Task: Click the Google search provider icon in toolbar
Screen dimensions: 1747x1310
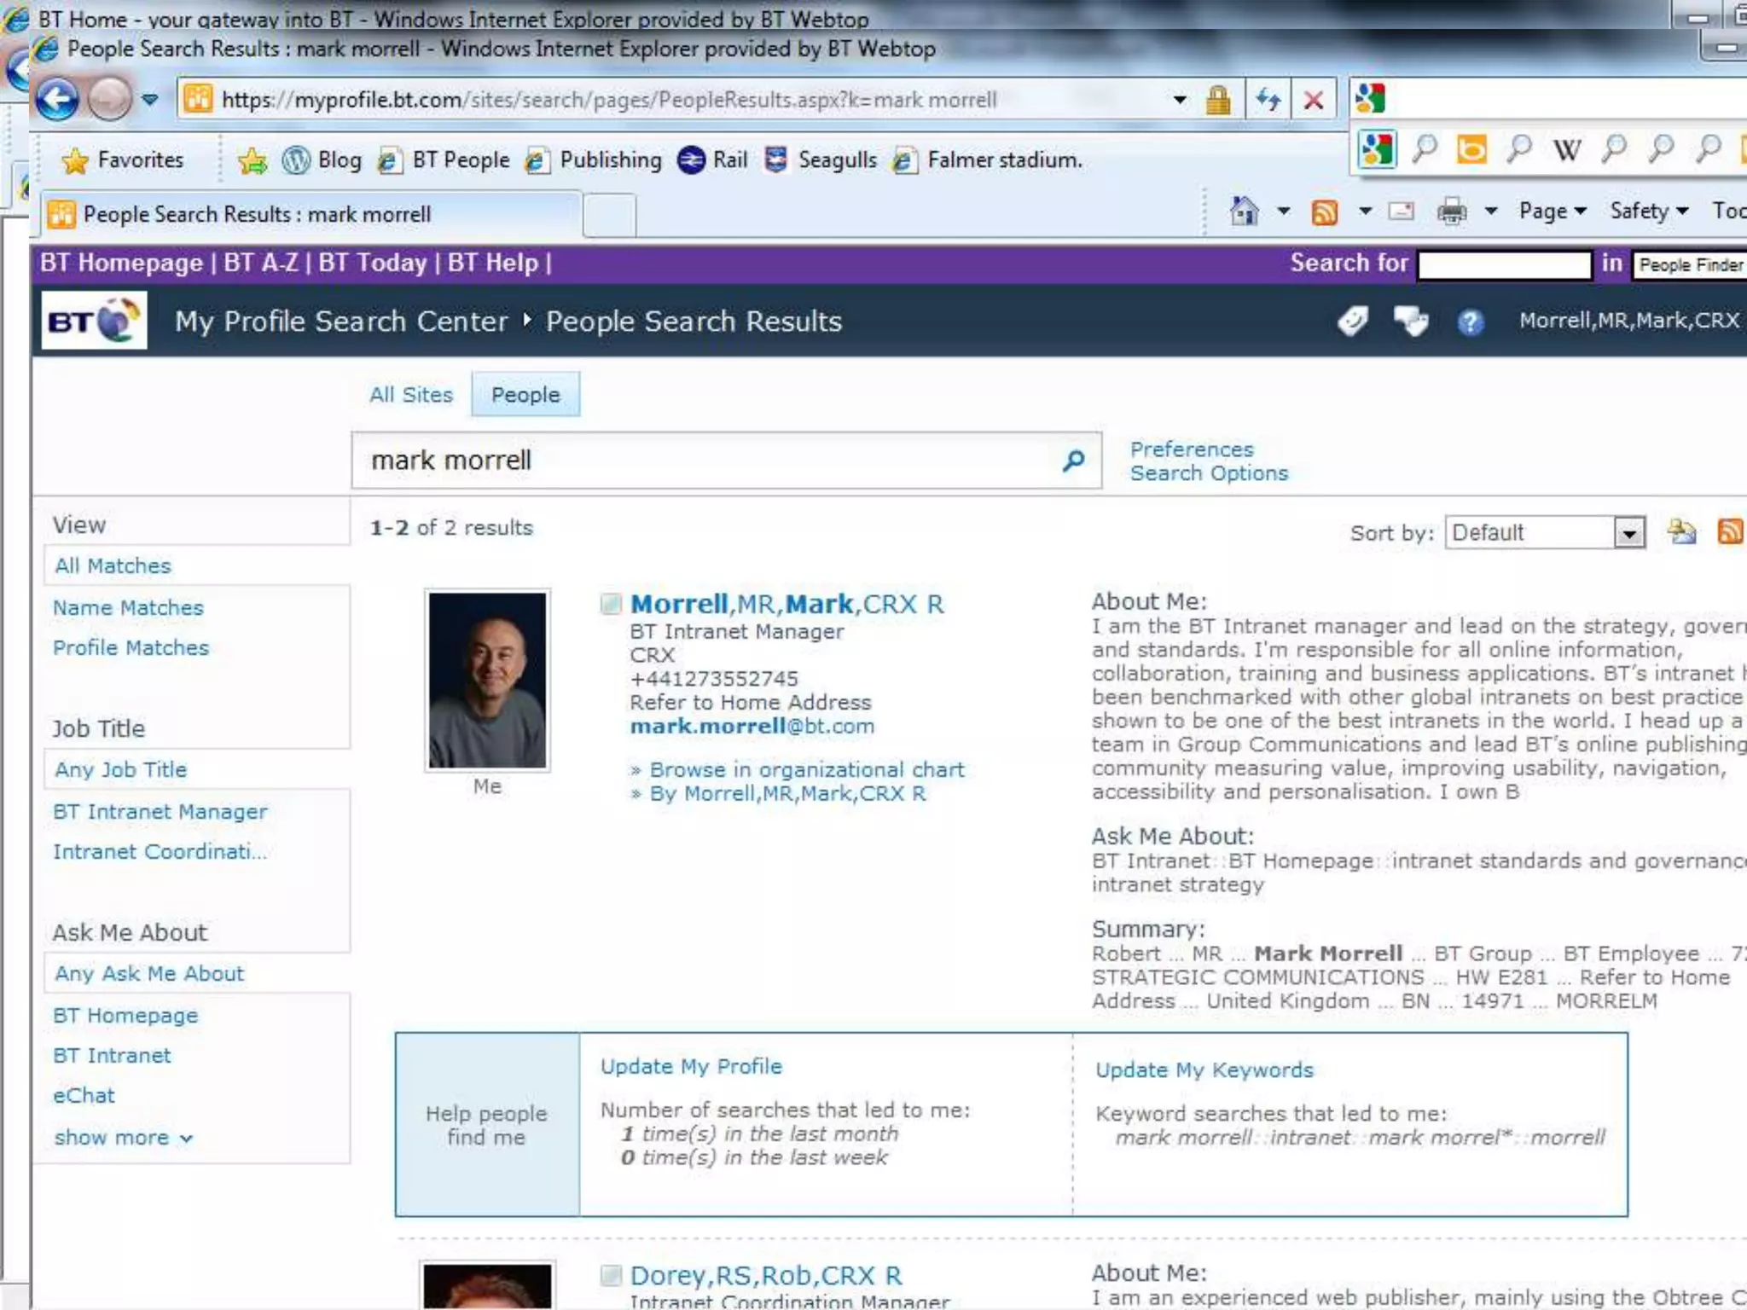Action: coord(1377,150)
